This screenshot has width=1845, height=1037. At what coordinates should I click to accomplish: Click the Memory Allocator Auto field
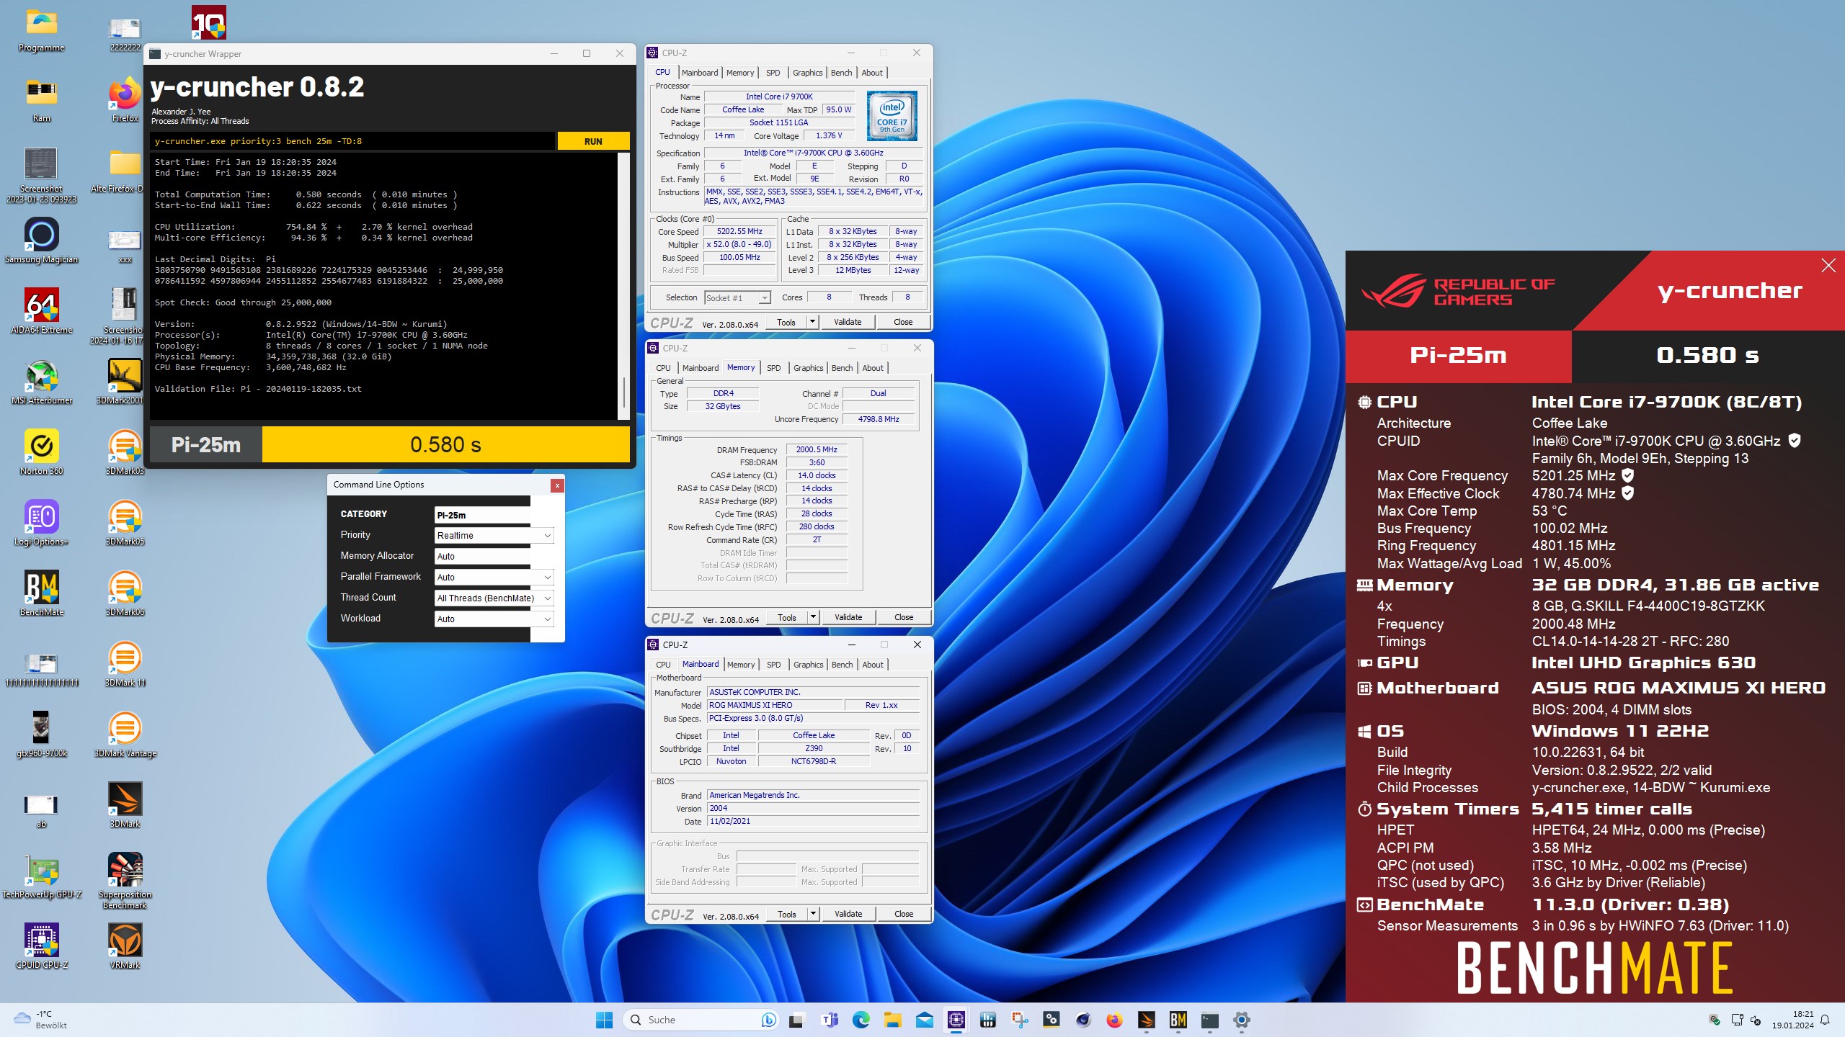point(482,556)
